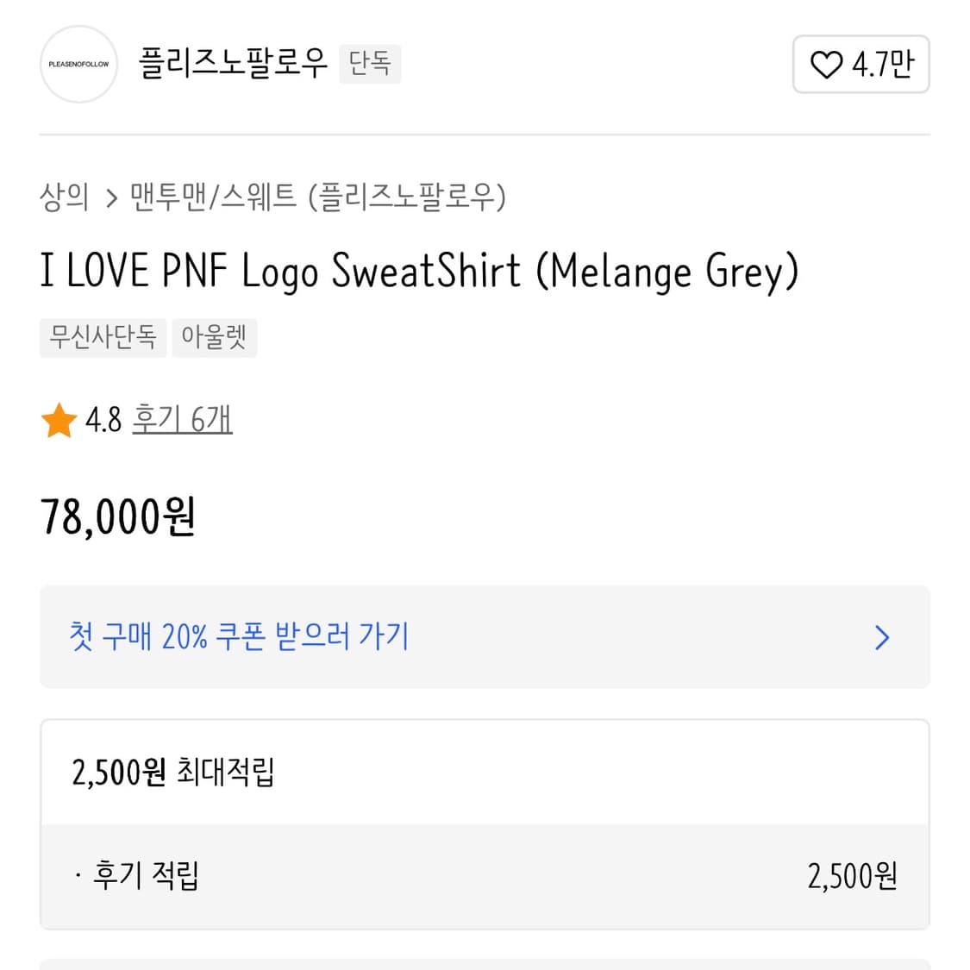The width and height of the screenshot is (970, 970).
Task: Click 첫 구매 20% 쿠폰 받으러 가기
Action: [239, 636]
